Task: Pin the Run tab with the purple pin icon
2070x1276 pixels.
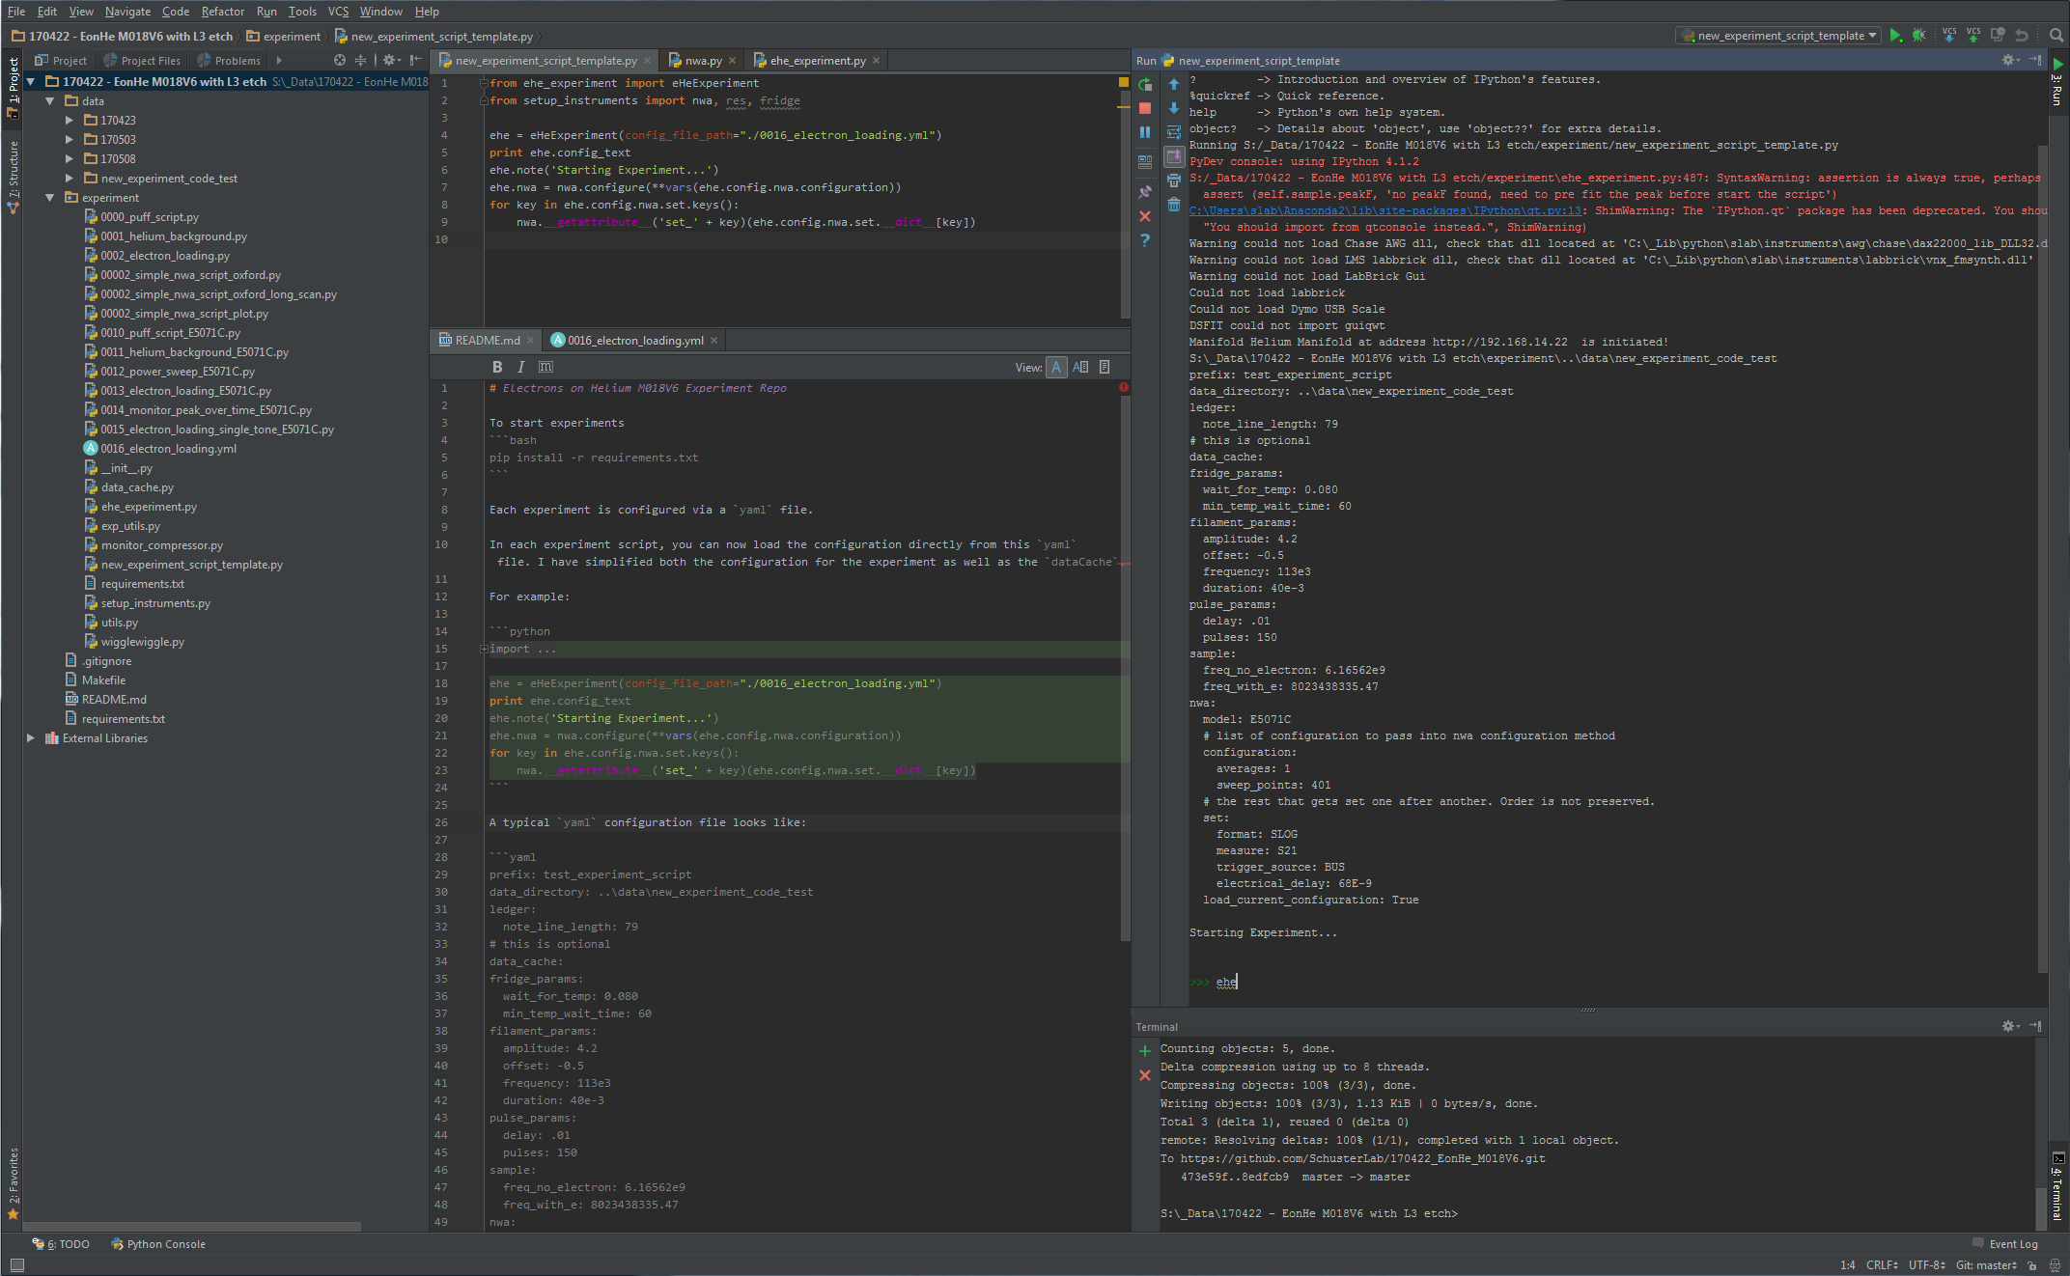Action: click(x=1145, y=192)
